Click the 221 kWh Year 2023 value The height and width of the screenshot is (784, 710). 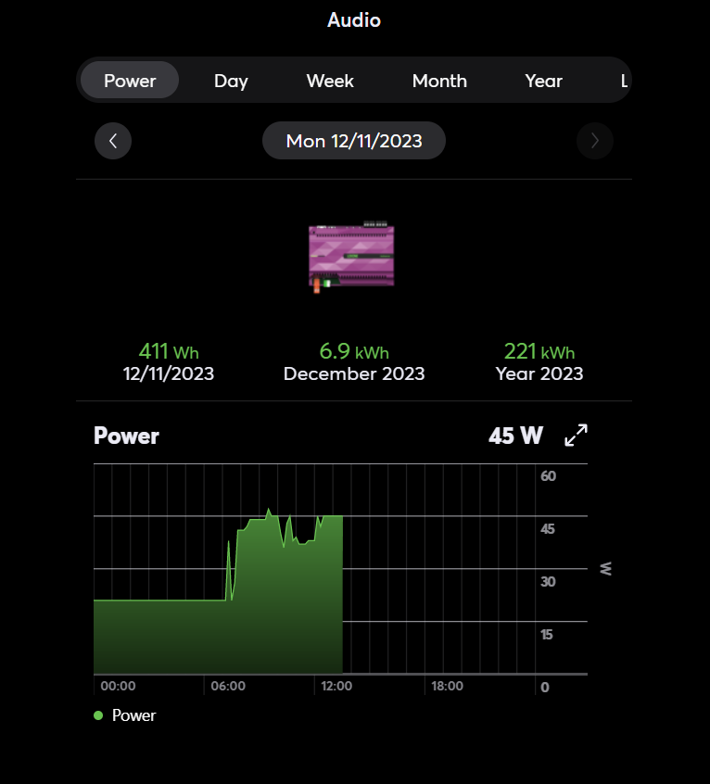coord(539,352)
